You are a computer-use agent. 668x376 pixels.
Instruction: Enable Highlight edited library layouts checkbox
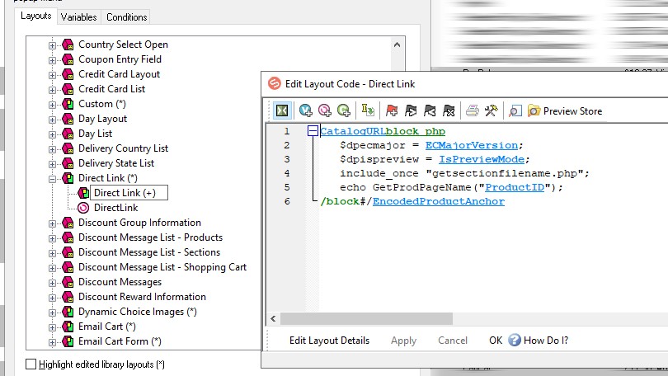click(x=31, y=364)
